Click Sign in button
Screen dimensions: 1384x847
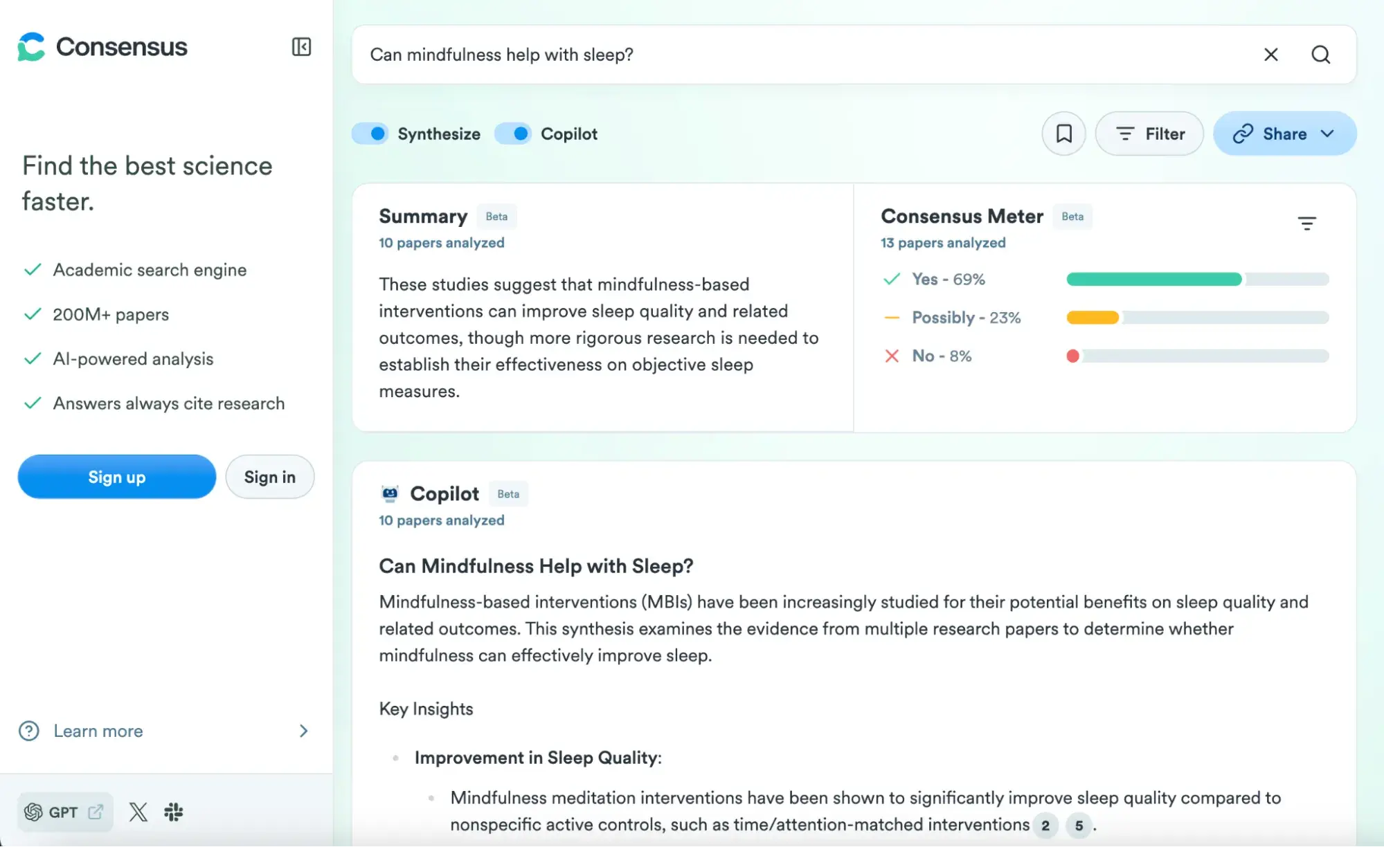[x=270, y=476]
